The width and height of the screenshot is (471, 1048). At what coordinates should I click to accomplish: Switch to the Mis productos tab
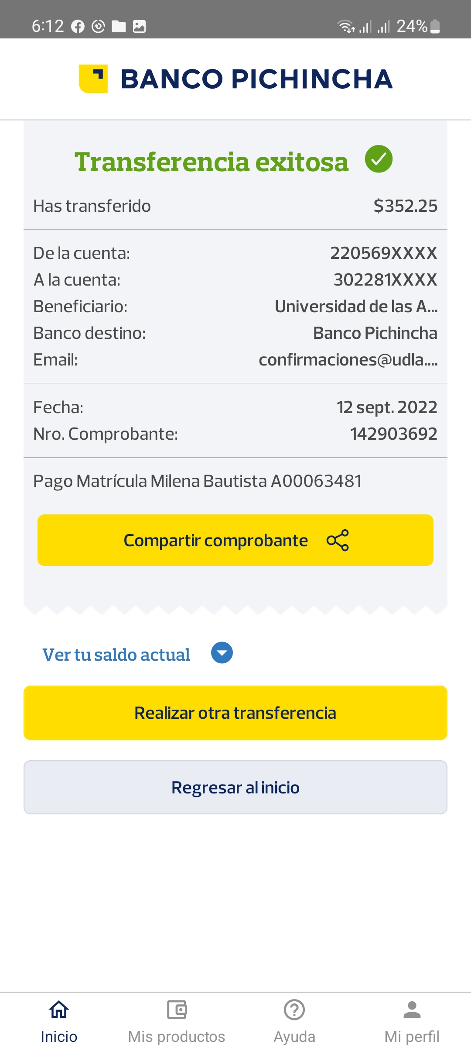(x=177, y=1036)
